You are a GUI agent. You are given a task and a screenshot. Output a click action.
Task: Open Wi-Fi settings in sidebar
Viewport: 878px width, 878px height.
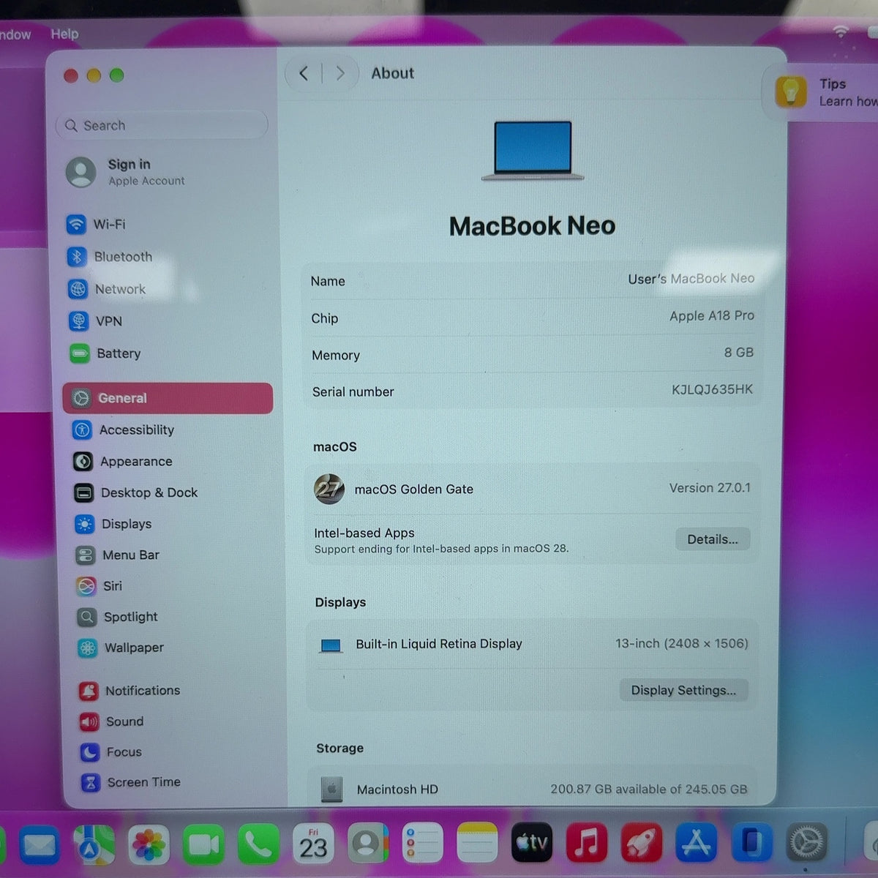(97, 224)
